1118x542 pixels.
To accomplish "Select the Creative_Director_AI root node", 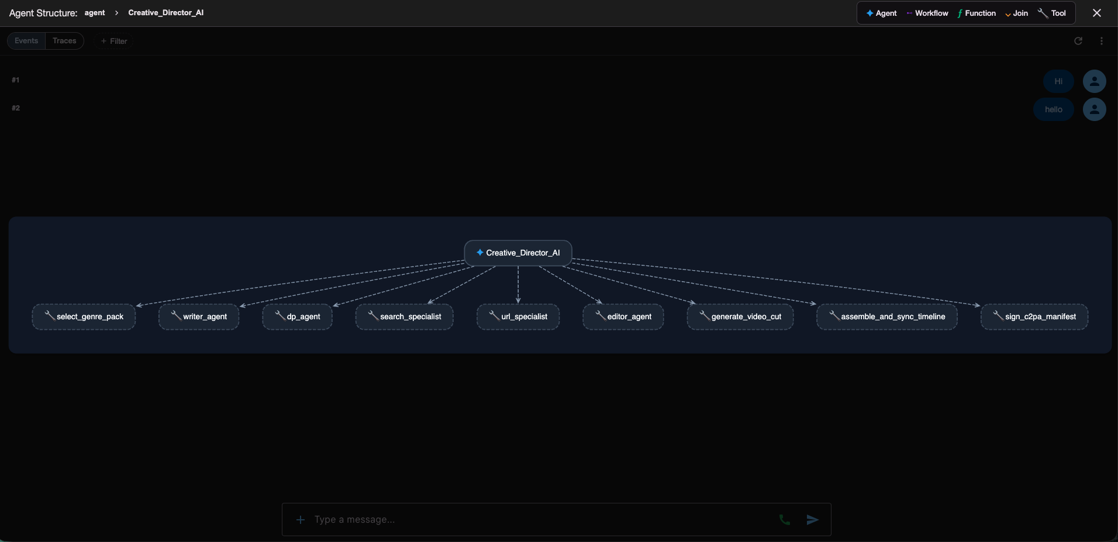I will pyautogui.click(x=518, y=253).
